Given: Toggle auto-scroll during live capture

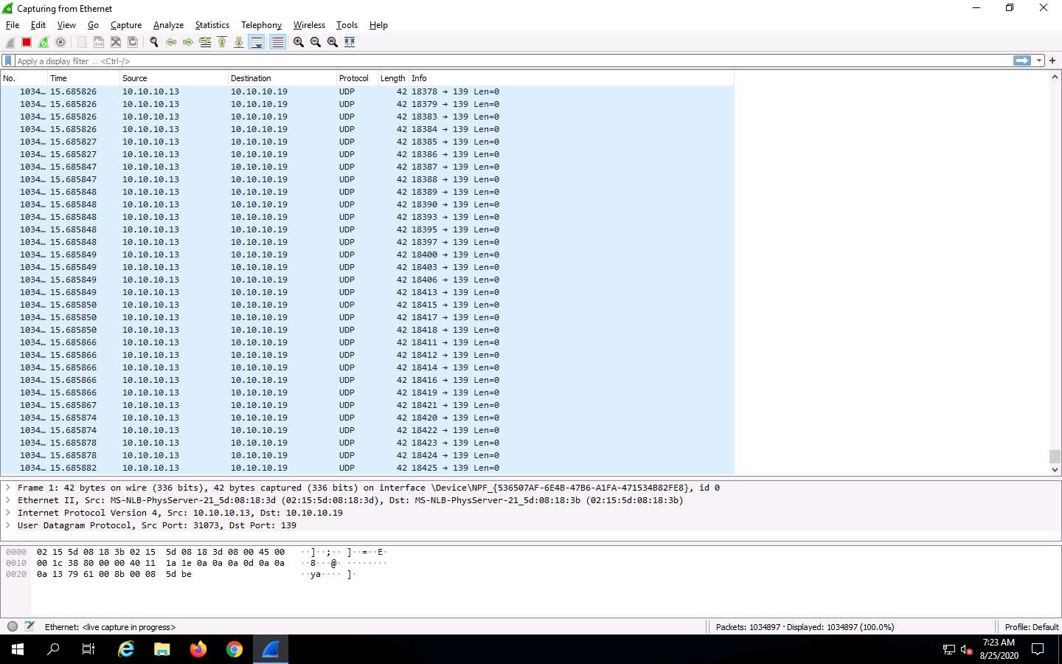Looking at the screenshot, I should 257,42.
